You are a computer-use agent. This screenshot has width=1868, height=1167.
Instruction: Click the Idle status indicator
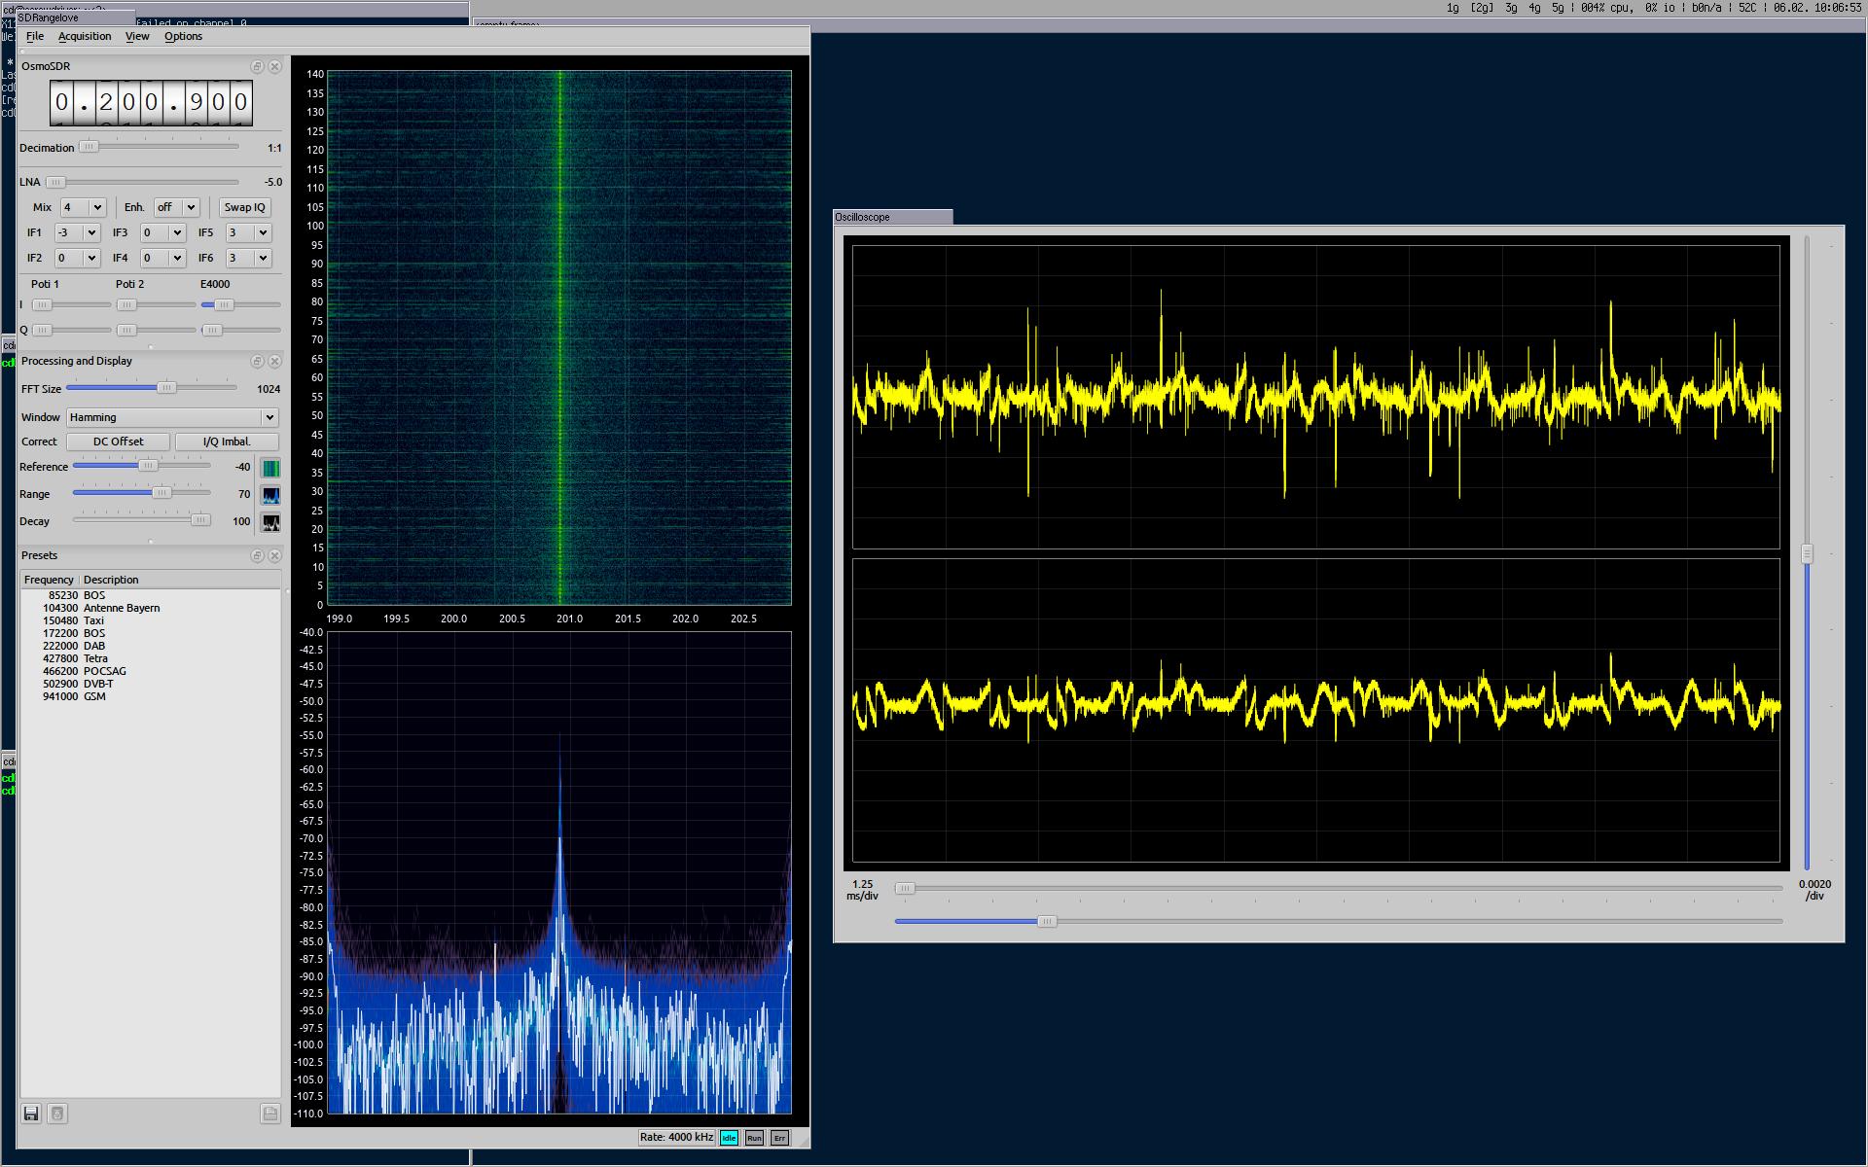(729, 1137)
